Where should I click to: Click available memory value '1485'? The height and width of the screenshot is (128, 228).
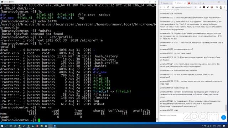(x=146, y=114)
